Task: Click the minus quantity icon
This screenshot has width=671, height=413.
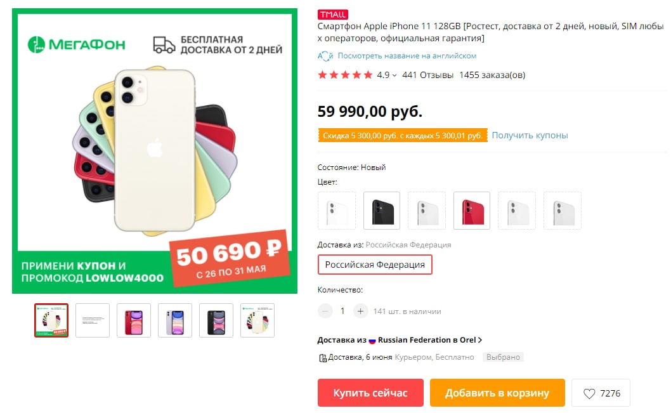Action: pos(325,311)
